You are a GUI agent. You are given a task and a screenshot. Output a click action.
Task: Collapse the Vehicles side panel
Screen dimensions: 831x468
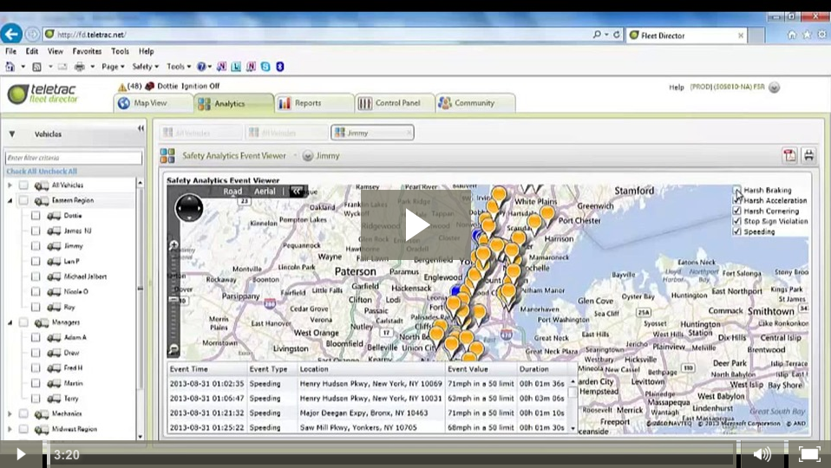pos(141,128)
